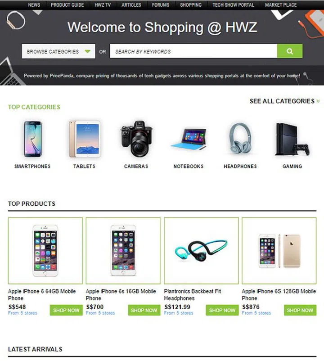Open the Product Guide menu item
Viewport: 324px width, 361px height.
coord(67,5)
